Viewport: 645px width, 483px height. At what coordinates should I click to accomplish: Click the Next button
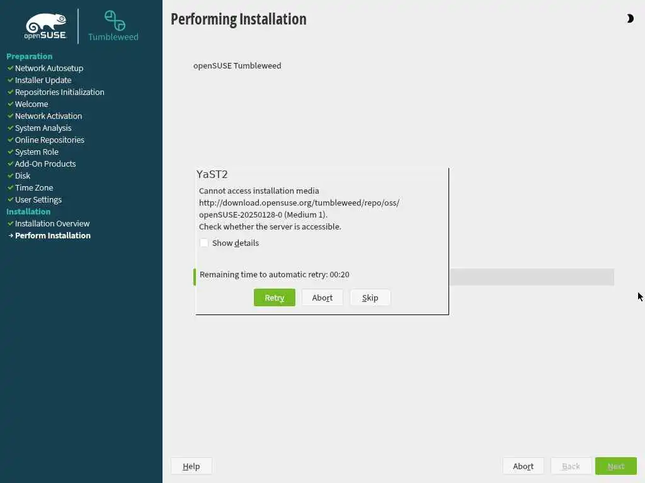[616, 466]
